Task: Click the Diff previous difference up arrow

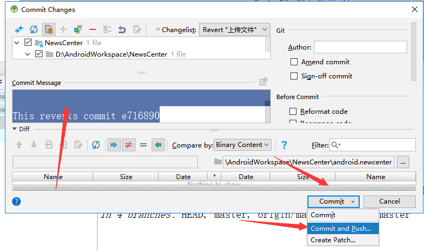Action: point(19,145)
